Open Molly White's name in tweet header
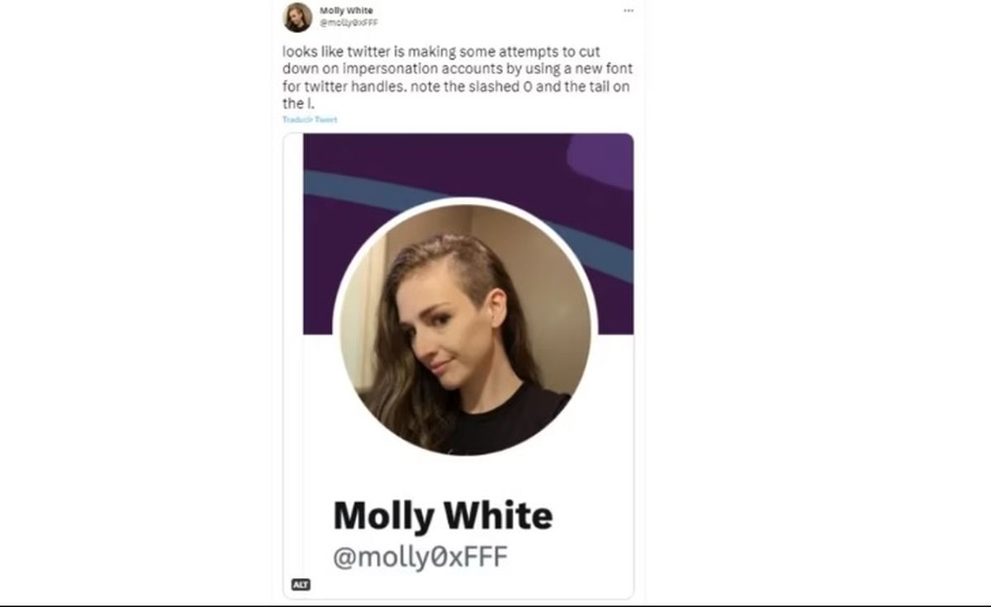 click(x=346, y=11)
